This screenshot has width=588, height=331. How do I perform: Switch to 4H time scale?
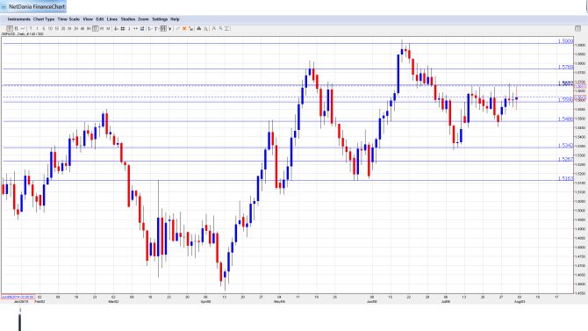tap(82, 28)
